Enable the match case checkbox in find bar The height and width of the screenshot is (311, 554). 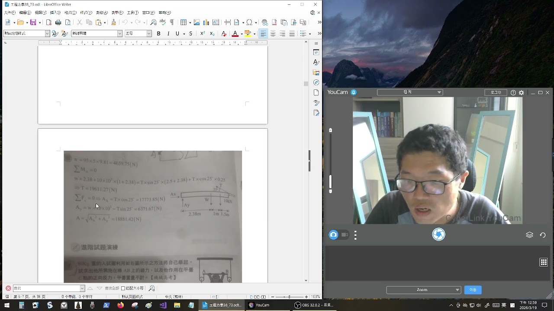coord(123,288)
